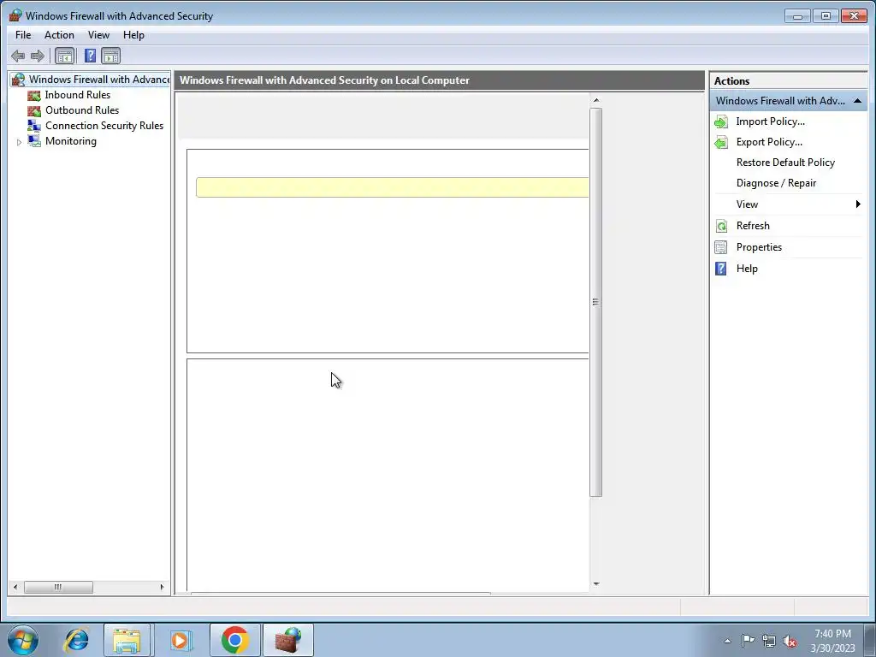The image size is (876, 657).
Task: Open Google Chrome from the taskbar
Action: 234,640
